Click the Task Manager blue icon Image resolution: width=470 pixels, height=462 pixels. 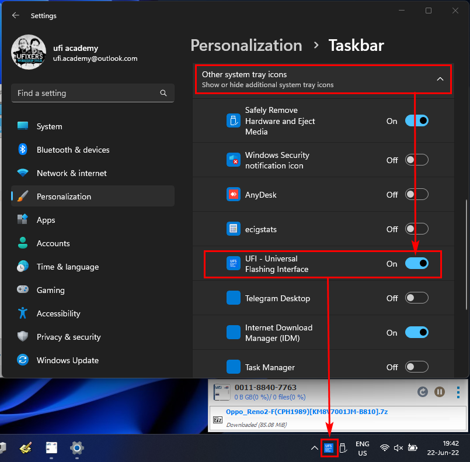tap(233, 367)
